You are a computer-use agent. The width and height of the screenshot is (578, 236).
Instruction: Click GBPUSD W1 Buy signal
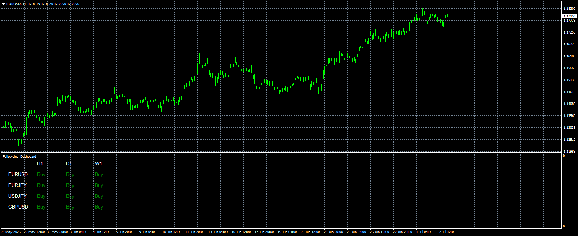(99, 207)
